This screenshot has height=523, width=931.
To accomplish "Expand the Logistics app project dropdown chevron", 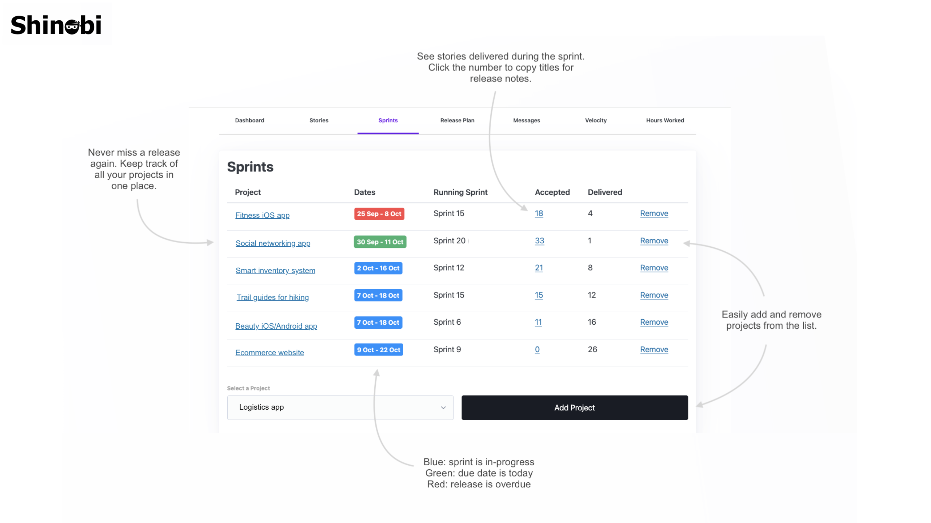I will [x=443, y=408].
